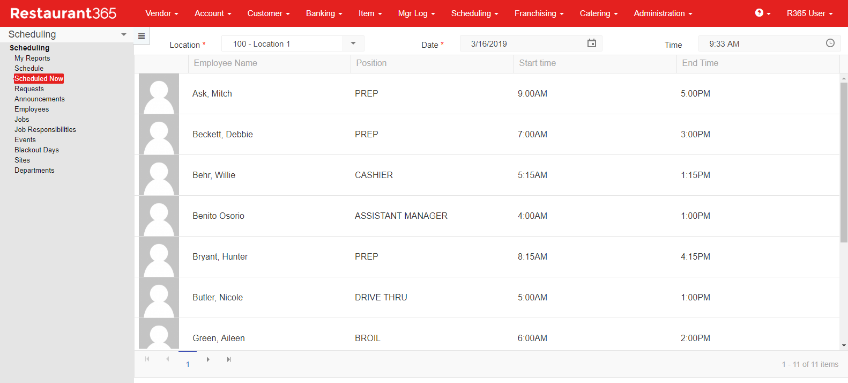Open the Location dropdown arrow
Viewport: 848px width, 383px height.
(353, 43)
